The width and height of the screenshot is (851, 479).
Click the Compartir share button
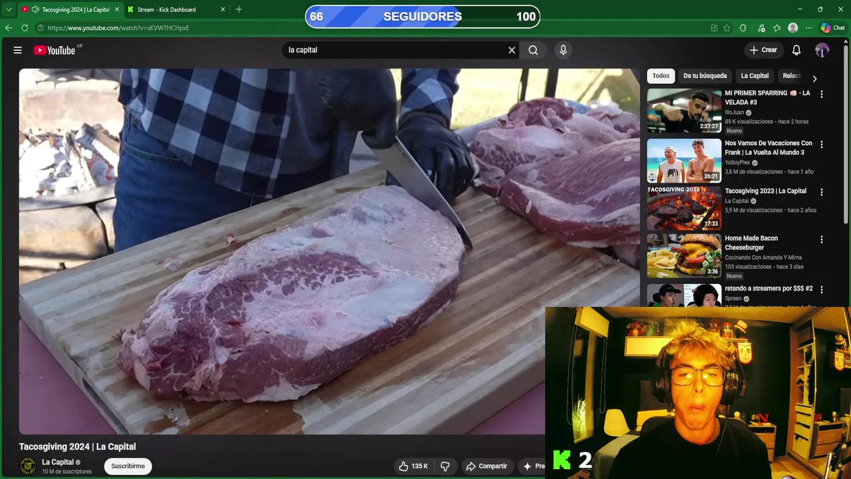pyautogui.click(x=487, y=466)
